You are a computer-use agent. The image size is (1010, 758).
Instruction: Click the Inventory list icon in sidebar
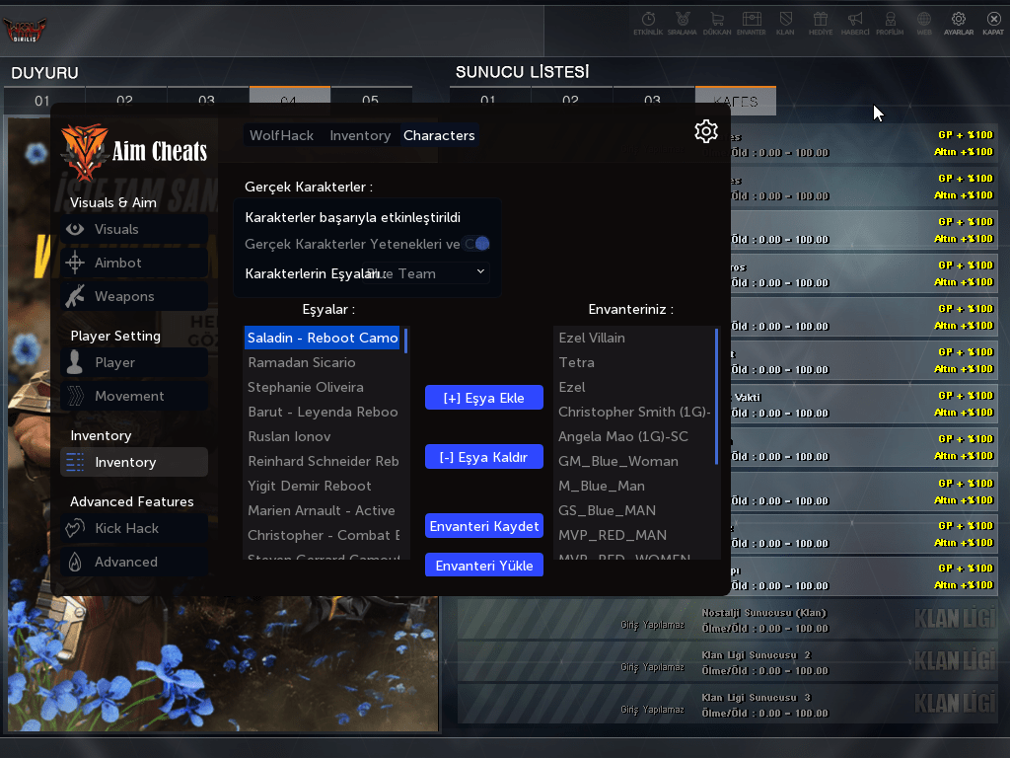[75, 462]
